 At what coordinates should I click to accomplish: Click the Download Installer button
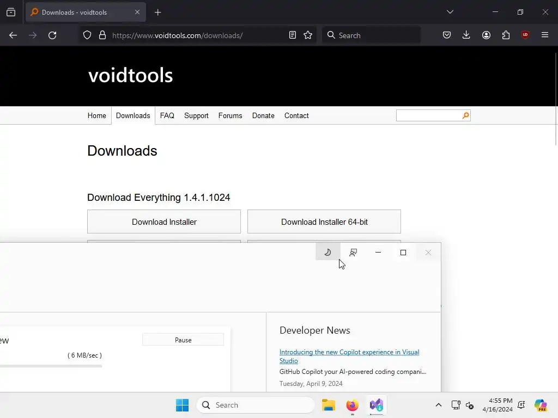coord(164,222)
